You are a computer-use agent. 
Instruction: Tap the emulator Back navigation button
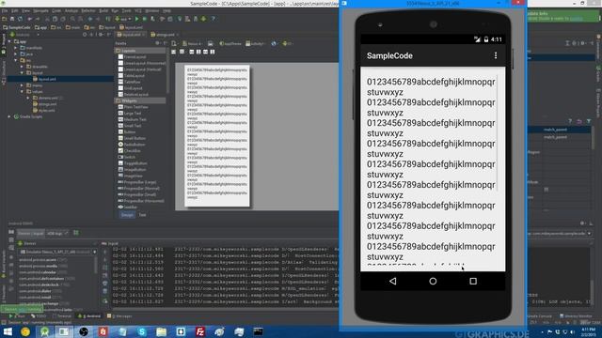(x=392, y=281)
